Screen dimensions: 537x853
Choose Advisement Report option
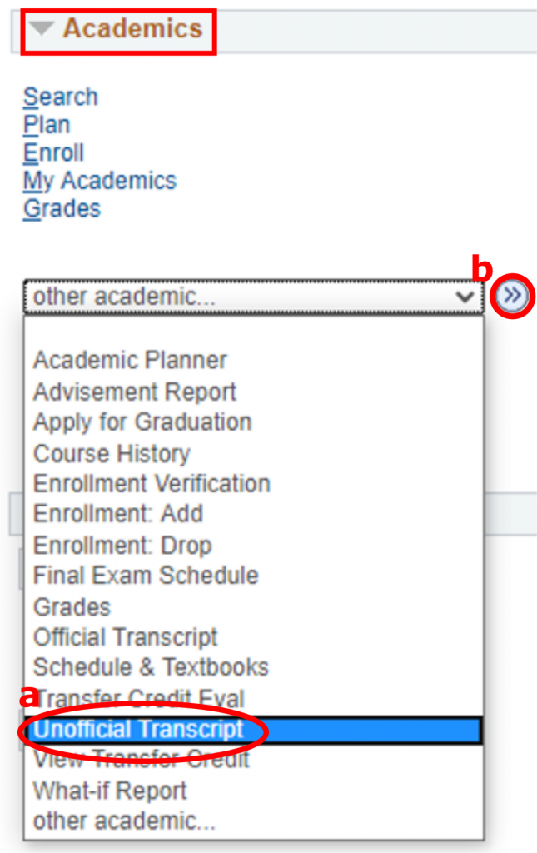tap(135, 392)
